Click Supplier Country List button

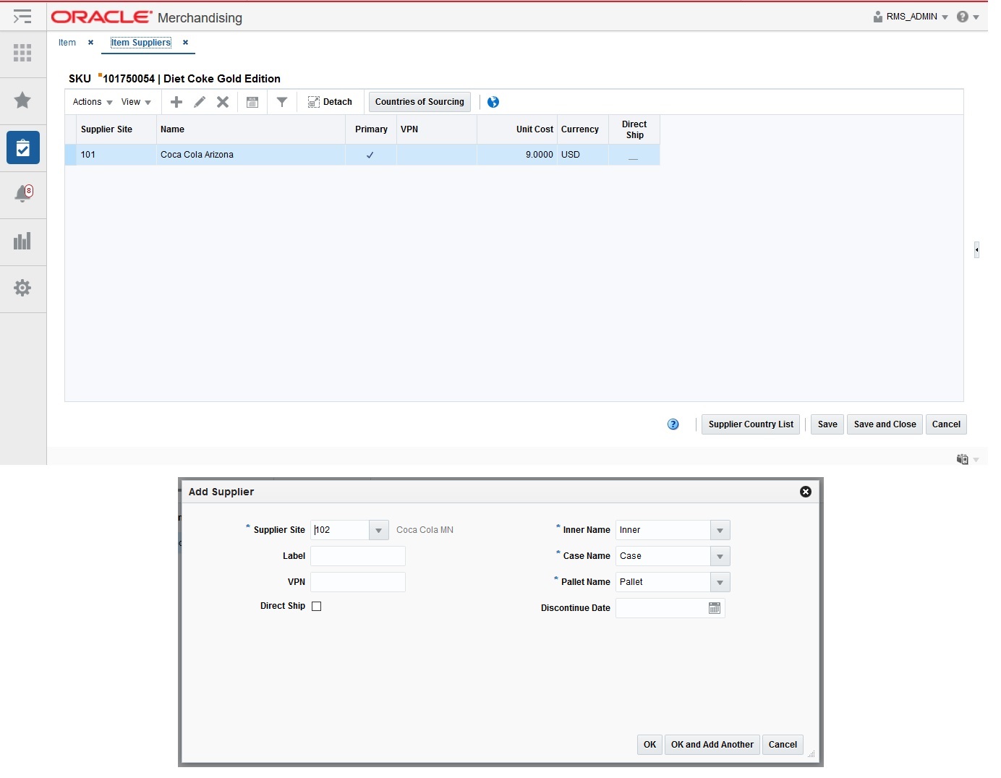751,424
